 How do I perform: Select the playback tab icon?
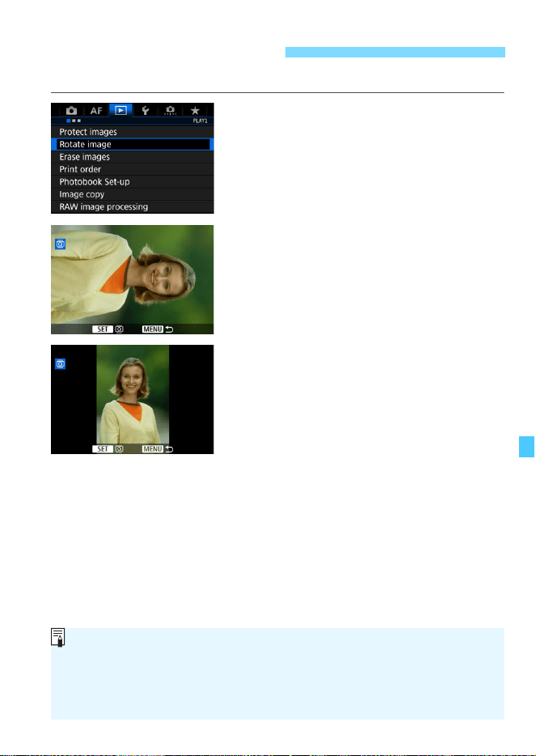120,110
